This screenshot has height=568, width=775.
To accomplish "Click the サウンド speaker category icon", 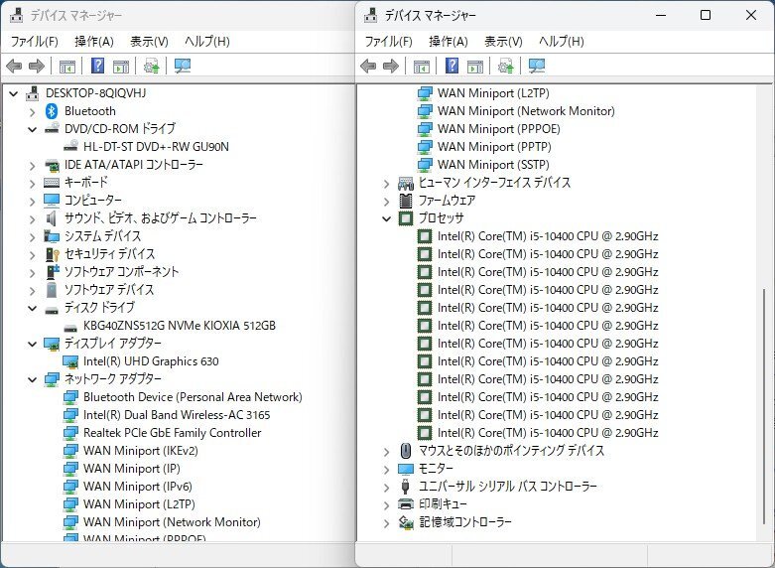I will coord(51,218).
